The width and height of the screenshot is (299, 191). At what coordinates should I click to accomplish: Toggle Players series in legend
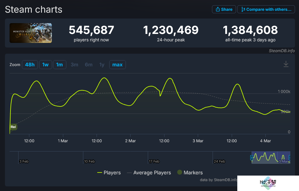pos(109,172)
